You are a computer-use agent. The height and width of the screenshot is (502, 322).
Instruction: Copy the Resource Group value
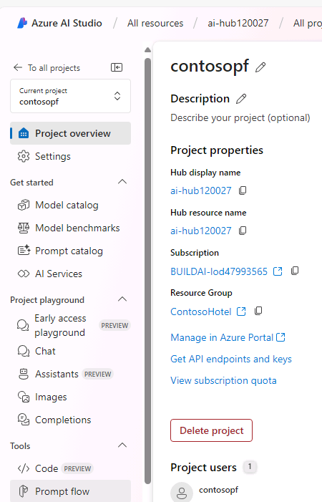258,311
